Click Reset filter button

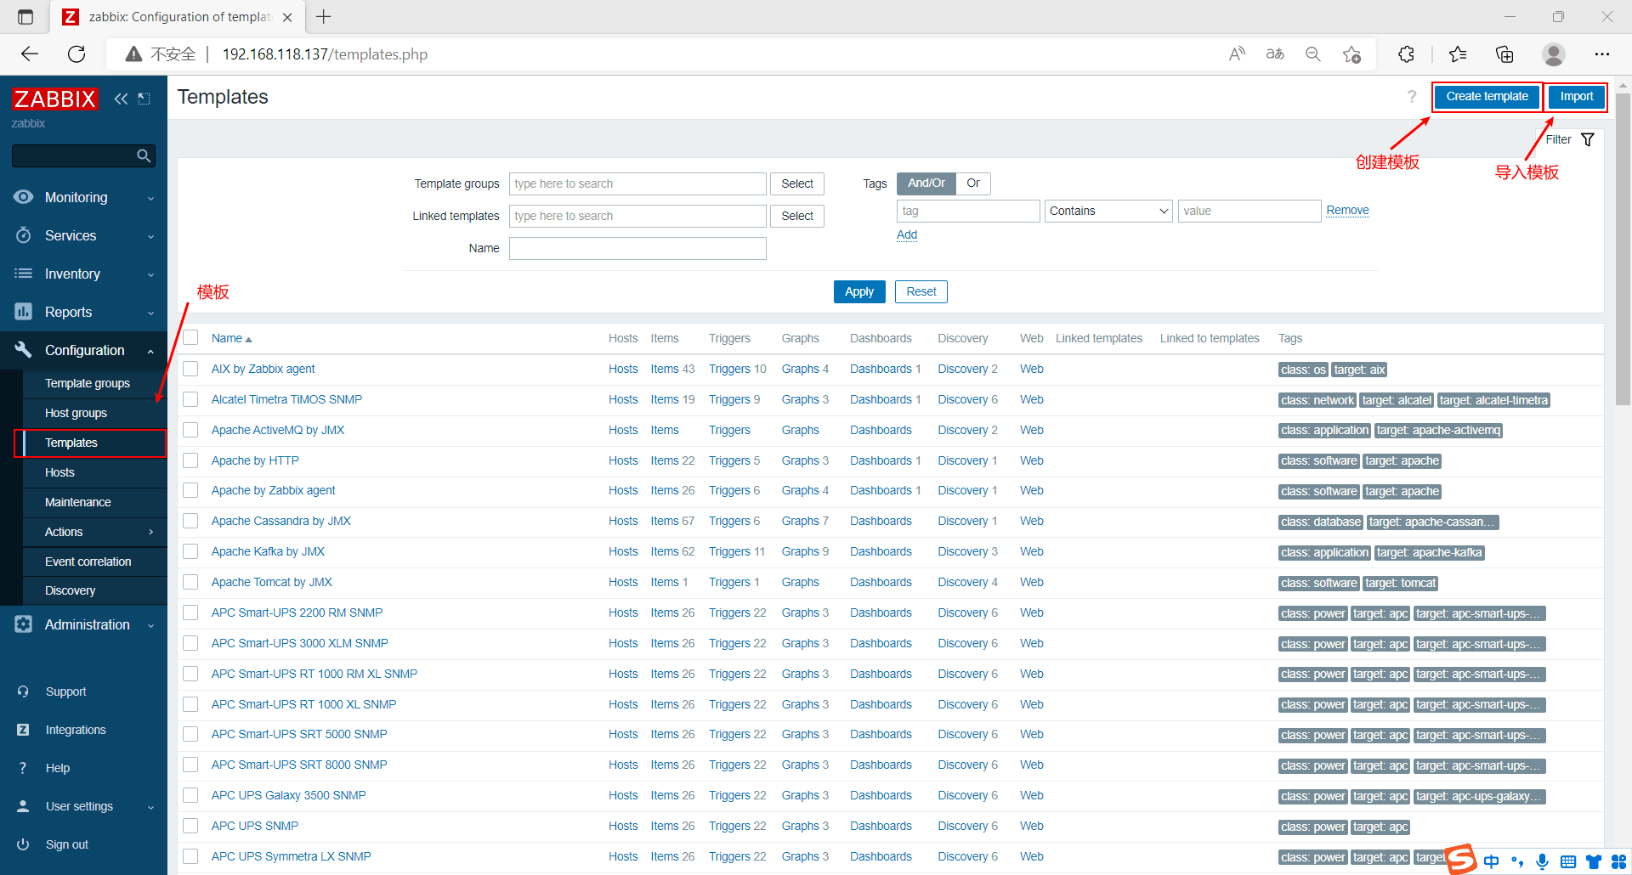point(921,291)
